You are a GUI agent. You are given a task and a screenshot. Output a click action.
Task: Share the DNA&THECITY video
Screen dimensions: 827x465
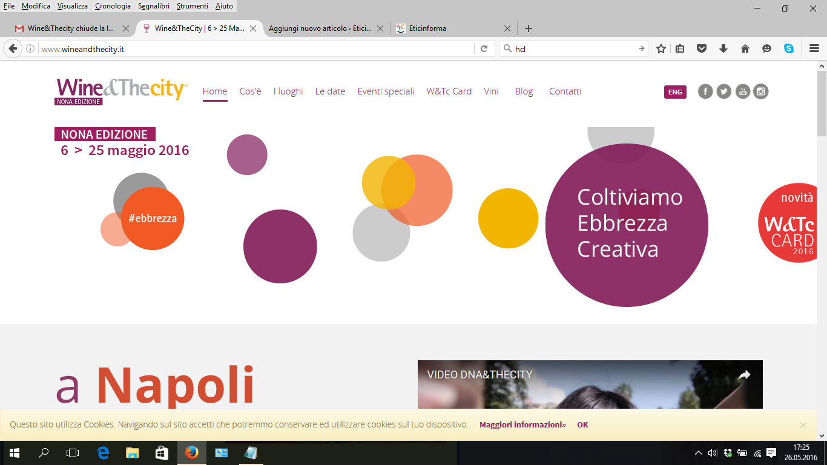(x=744, y=375)
